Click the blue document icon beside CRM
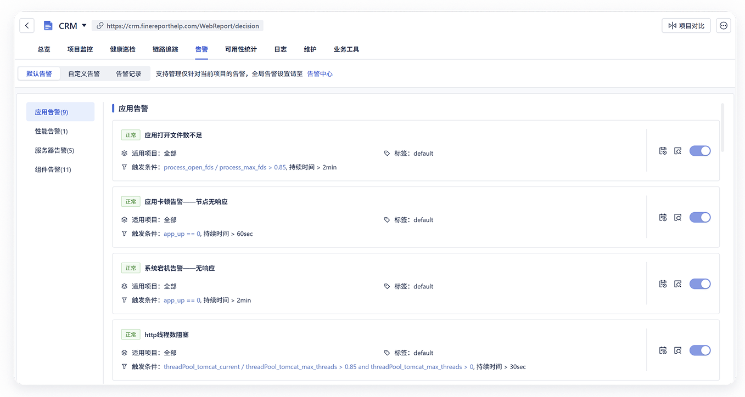745x397 pixels. pos(48,26)
